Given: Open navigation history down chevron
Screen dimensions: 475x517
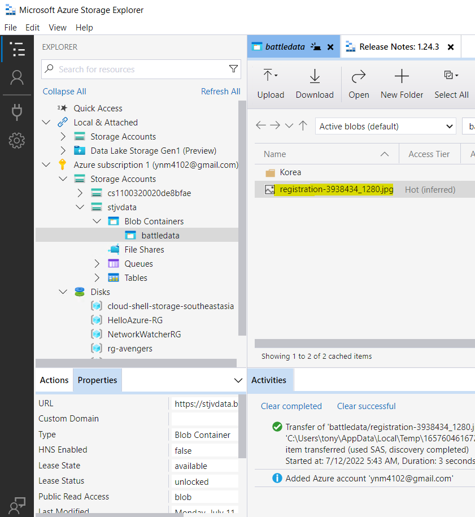Looking at the screenshot, I should (289, 125).
